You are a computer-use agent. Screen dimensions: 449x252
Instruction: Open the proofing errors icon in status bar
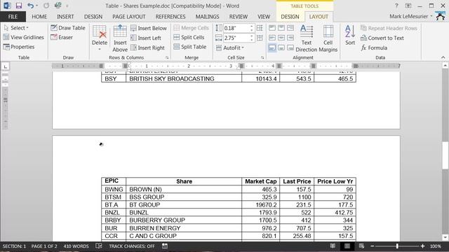[x=99, y=246]
